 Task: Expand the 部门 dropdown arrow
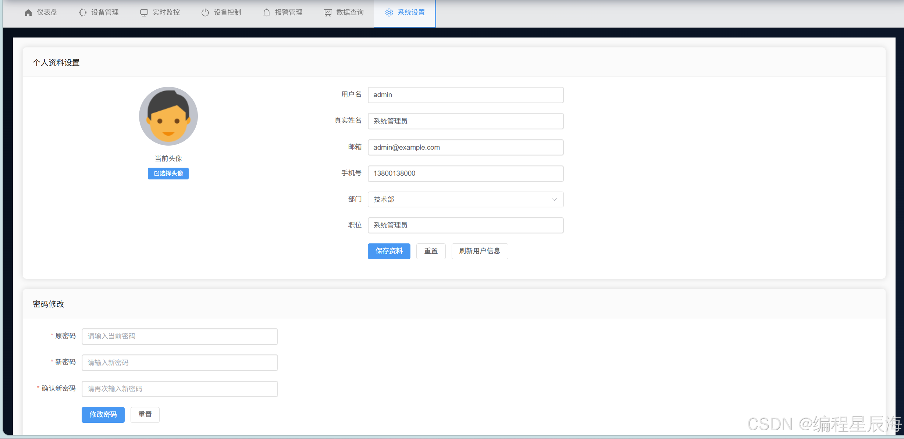pos(554,199)
